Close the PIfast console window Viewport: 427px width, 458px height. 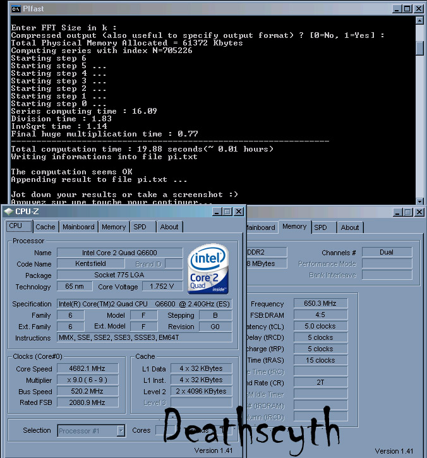point(419,9)
